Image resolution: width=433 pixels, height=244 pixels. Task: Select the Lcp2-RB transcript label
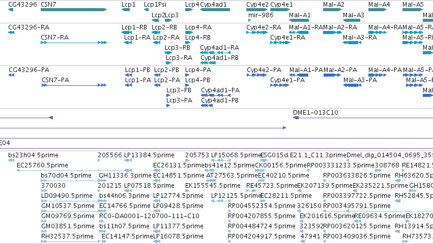[164, 27]
